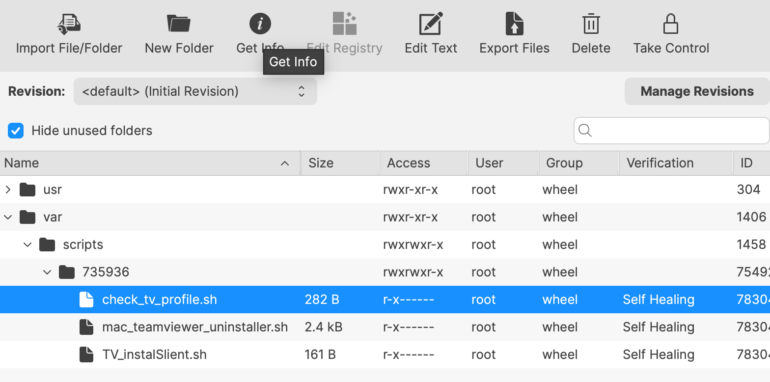Select the TV_instalSlient.sh file name
Viewport: 770px width, 382px height.
click(154, 355)
